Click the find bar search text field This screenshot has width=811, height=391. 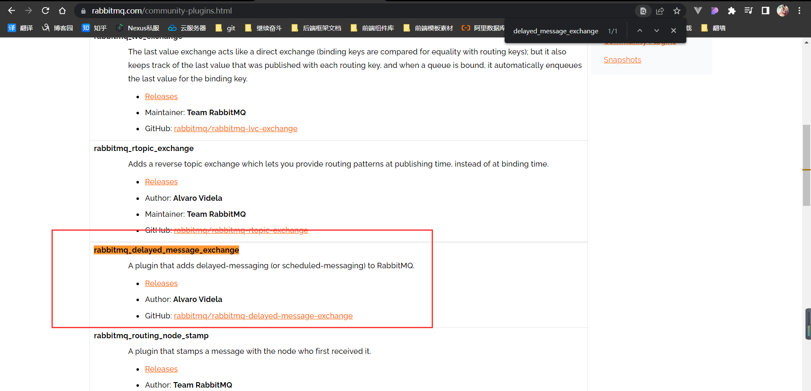[555, 31]
